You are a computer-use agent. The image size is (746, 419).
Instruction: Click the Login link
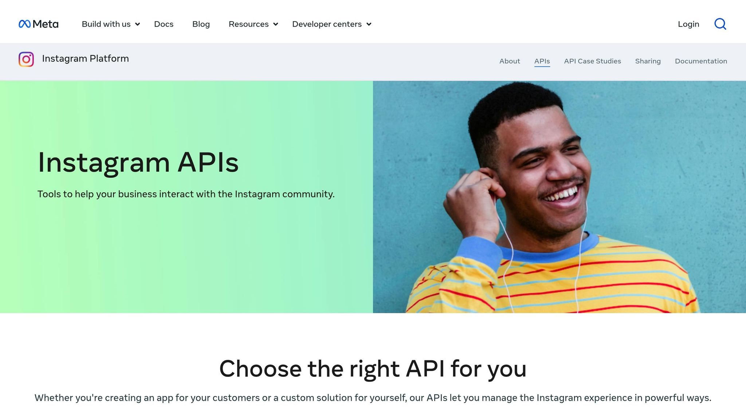click(688, 24)
